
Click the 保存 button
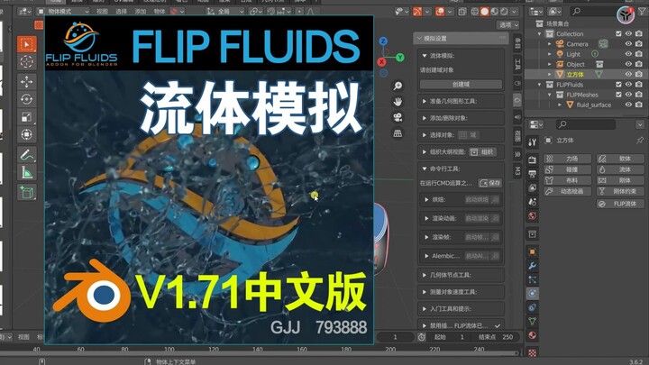tap(490, 183)
